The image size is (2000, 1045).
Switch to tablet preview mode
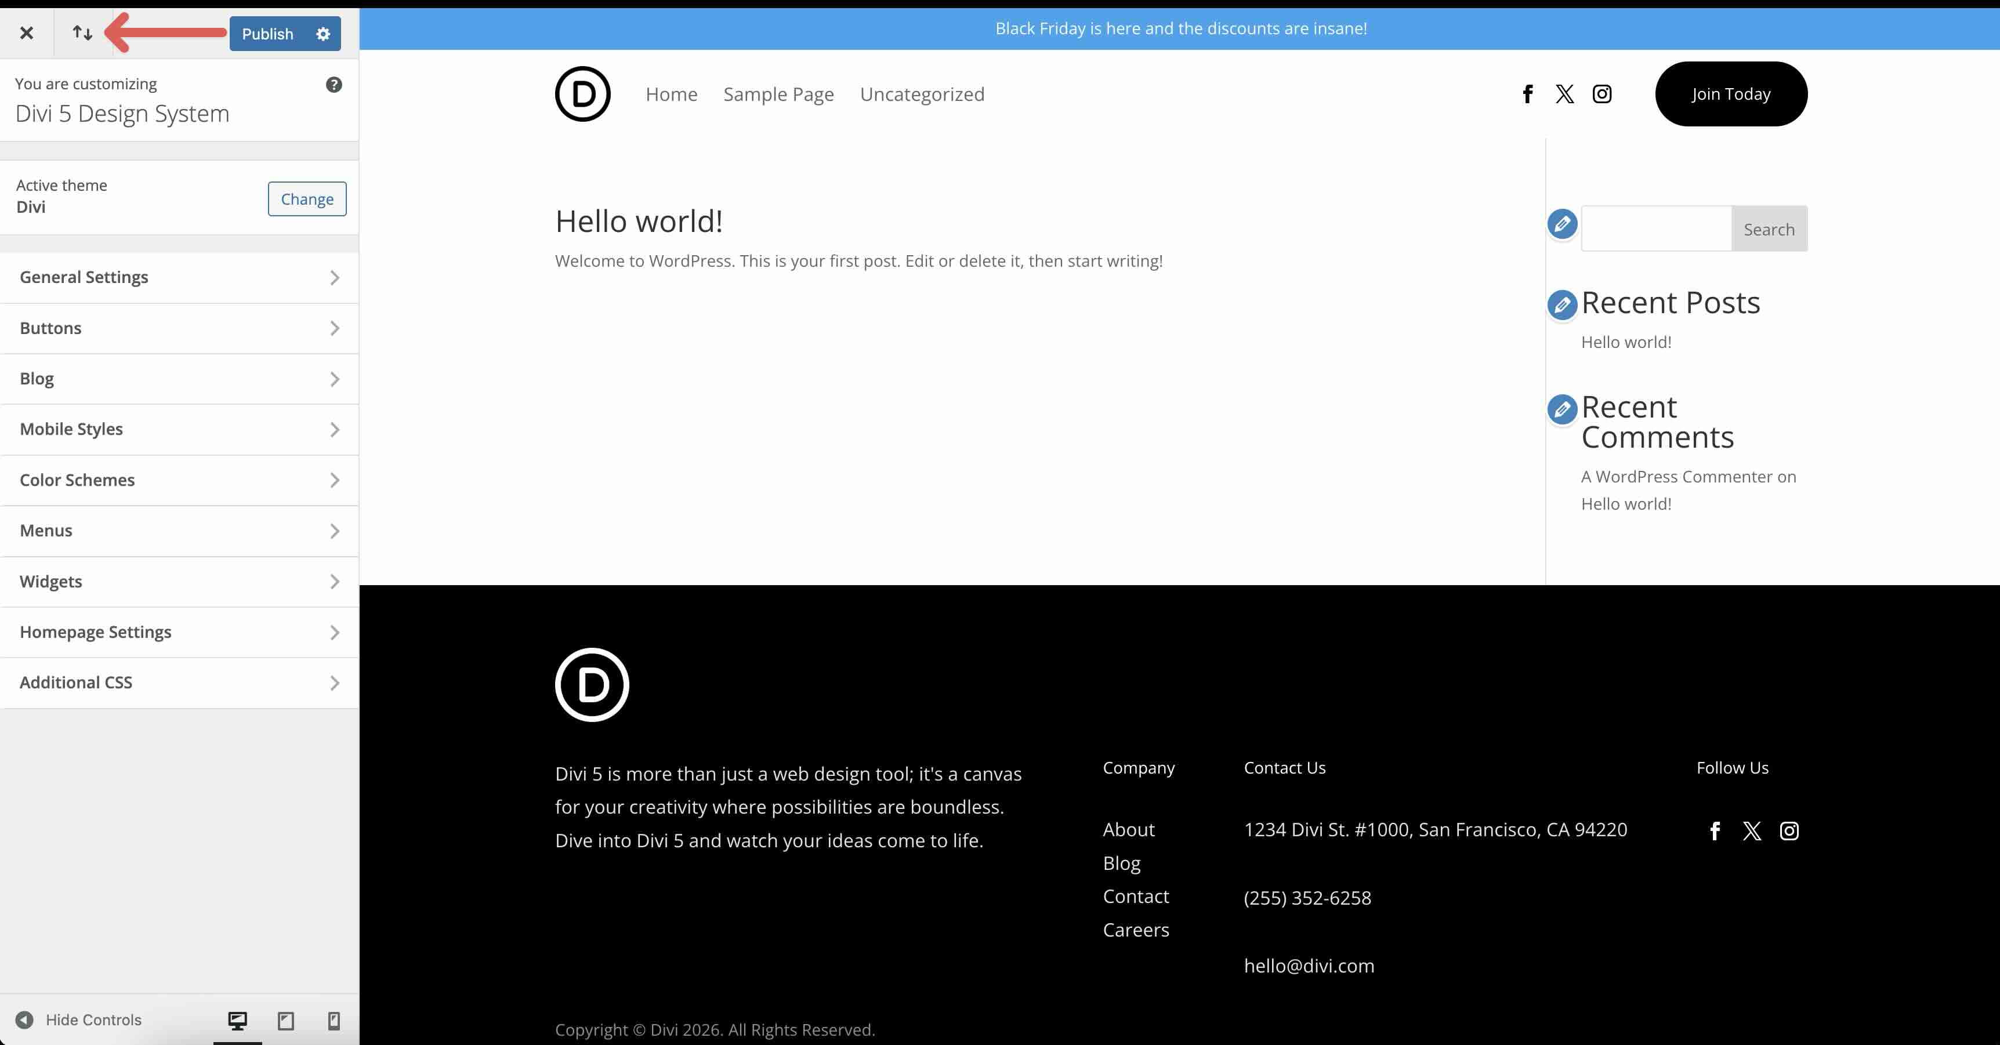click(285, 1020)
